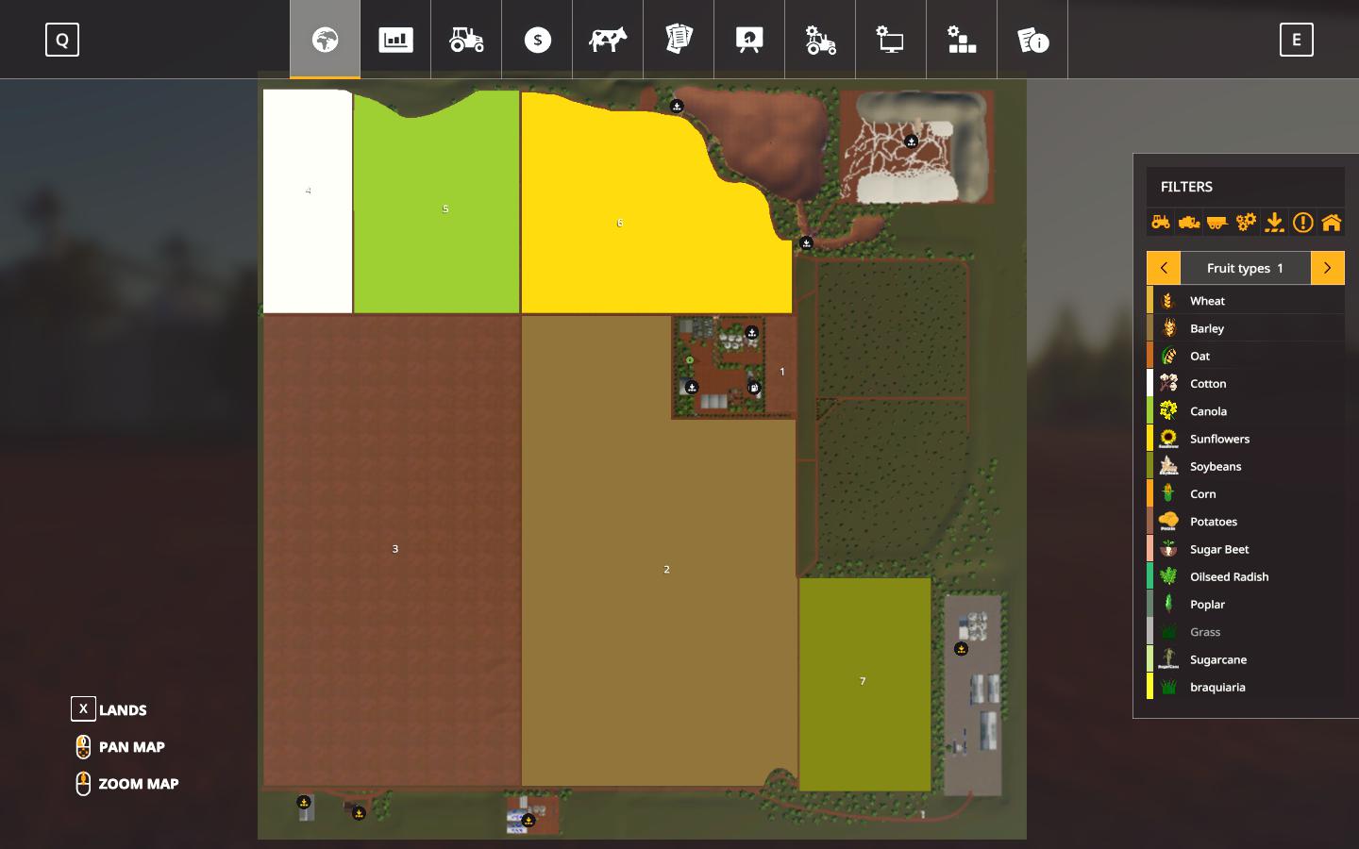Screen dimensions: 1359x849
Task: Switch to the map overview globe tab
Action: [325, 40]
